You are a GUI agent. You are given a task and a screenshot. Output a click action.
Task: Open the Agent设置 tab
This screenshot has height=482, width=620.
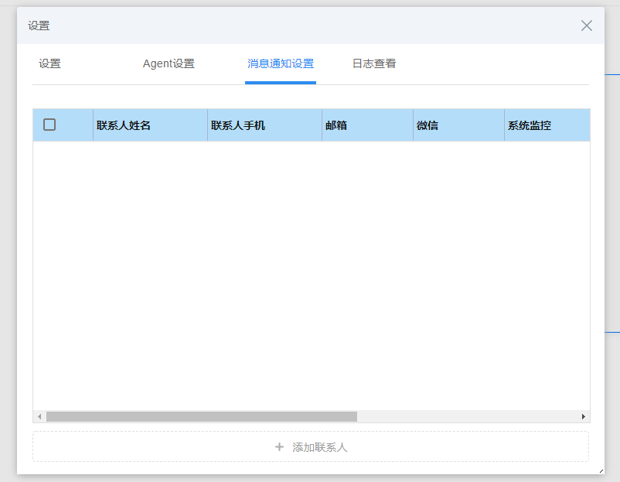pos(169,63)
